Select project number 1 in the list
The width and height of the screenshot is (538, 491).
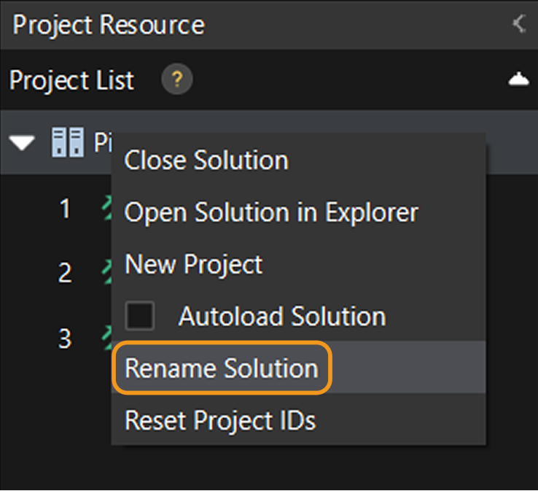pyautogui.click(x=65, y=210)
